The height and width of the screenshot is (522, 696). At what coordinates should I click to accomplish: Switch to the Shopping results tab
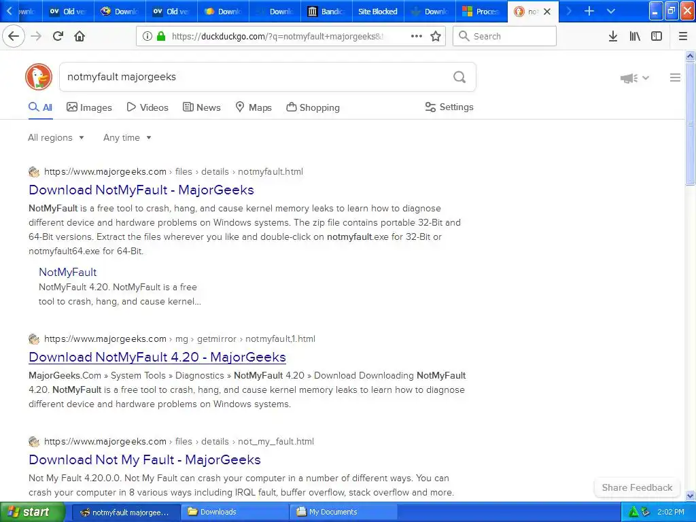coord(313,107)
